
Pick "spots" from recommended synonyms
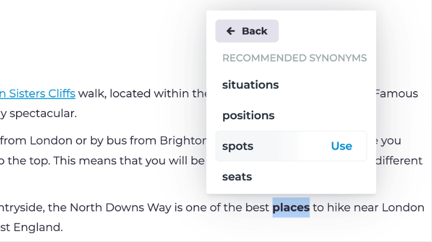[238, 146]
